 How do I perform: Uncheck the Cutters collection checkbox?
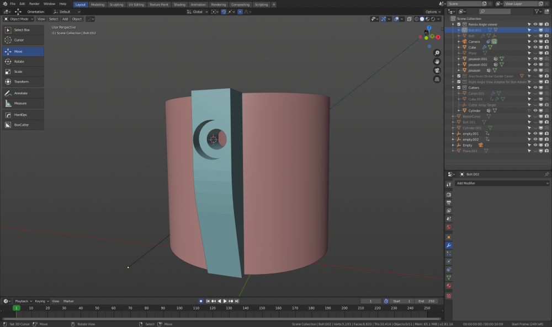(x=458, y=88)
